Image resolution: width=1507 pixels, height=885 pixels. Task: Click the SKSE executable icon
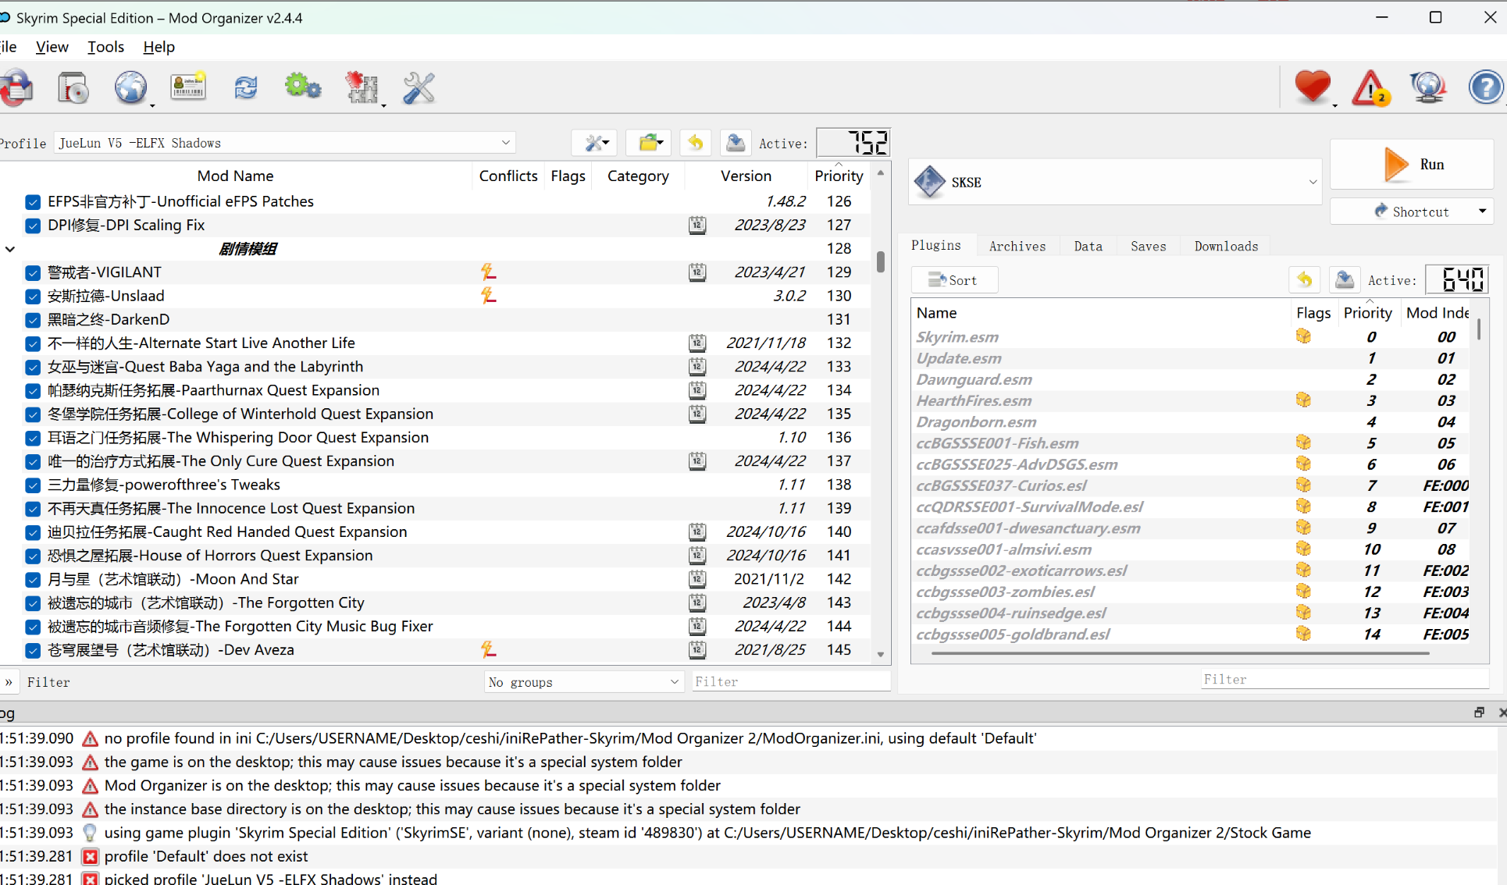tap(929, 182)
